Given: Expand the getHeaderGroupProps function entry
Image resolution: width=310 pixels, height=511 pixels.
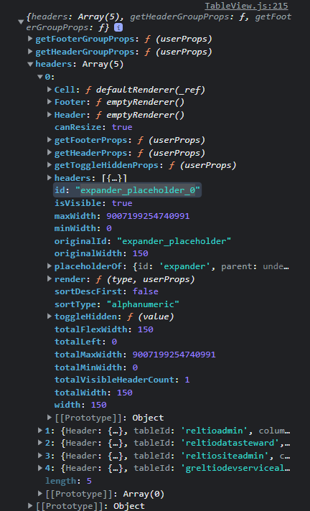Looking at the screenshot, I should [30, 52].
